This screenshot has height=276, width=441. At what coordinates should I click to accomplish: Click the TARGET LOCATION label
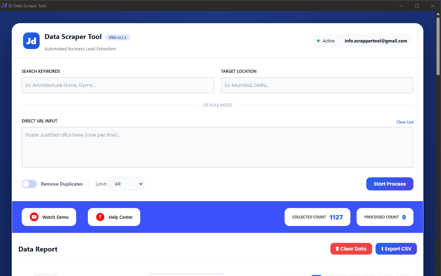pyautogui.click(x=239, y=71)
